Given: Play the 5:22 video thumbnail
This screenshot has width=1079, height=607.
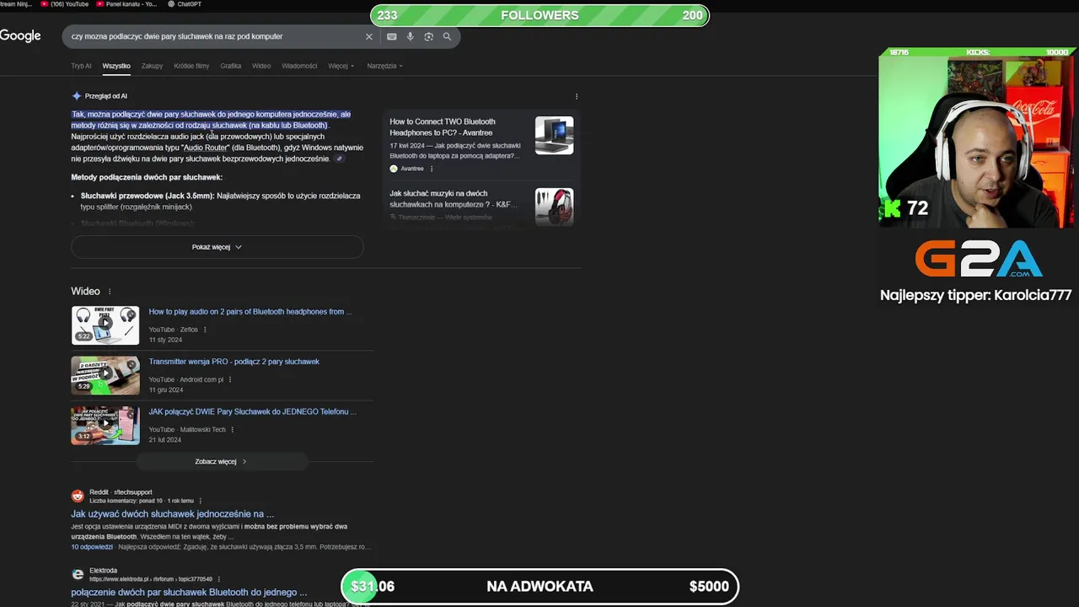Looking at the screenshot, I should click(x=105, y=325).
